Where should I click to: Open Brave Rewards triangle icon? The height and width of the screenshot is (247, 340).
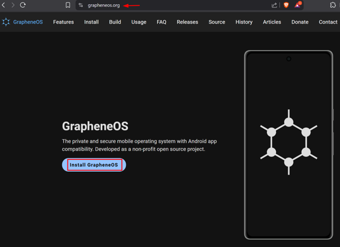point(297,5)
